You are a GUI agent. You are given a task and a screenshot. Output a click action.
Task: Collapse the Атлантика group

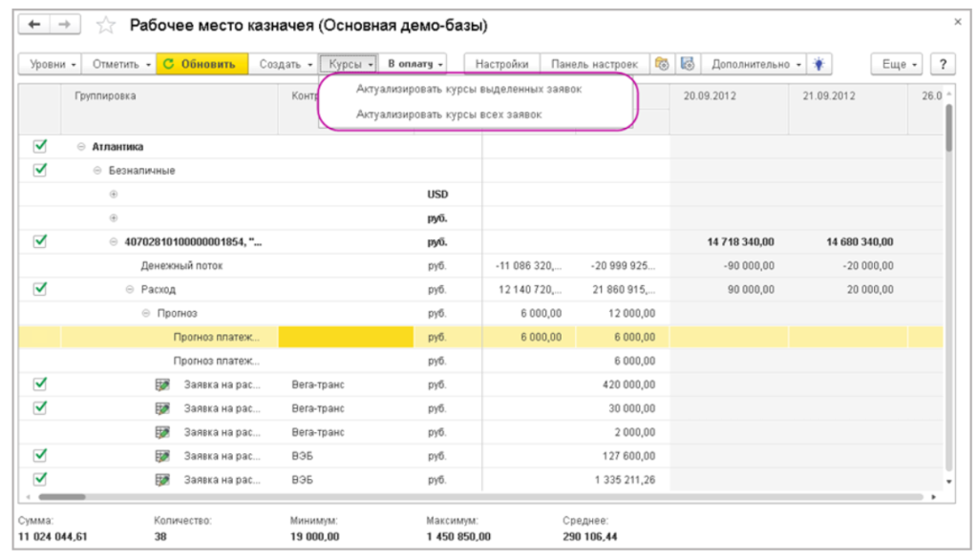pyautogui.click(x=81, y=147)
